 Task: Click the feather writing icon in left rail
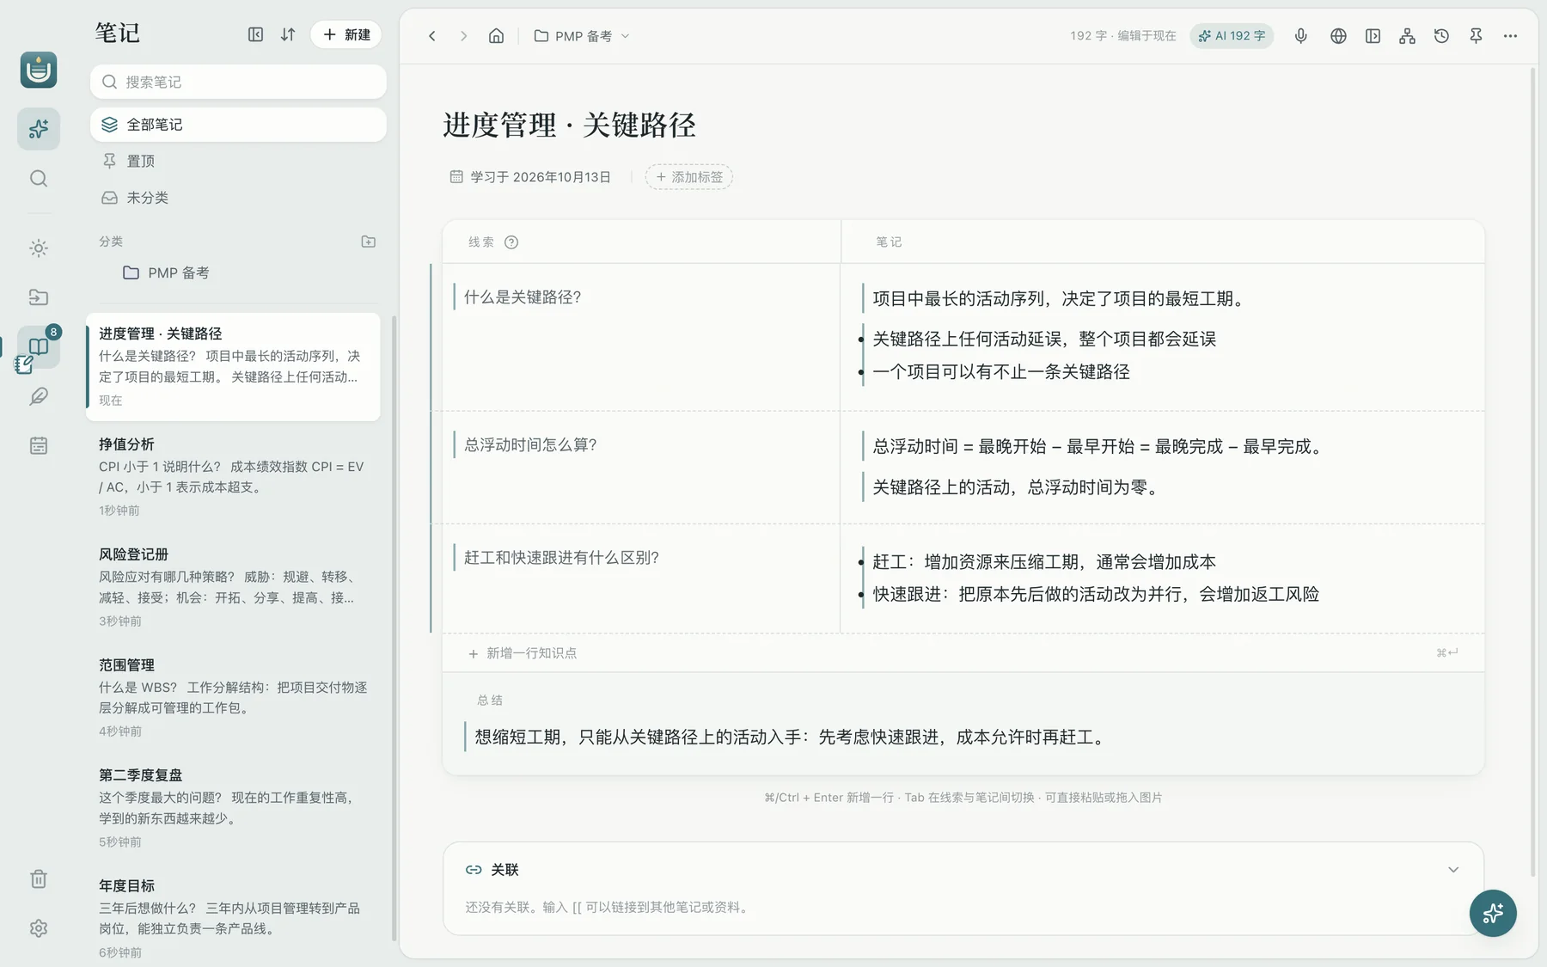click(39, 396)
